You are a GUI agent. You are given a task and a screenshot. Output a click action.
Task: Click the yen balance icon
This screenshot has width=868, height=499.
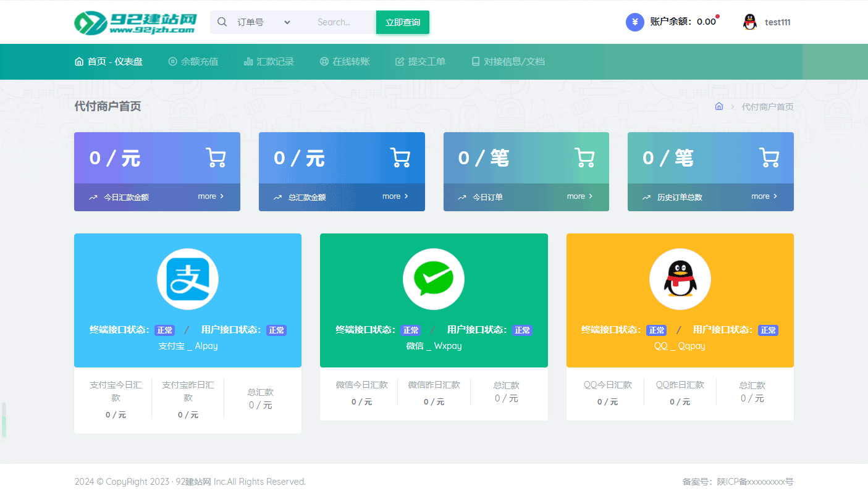click(635, 22)
